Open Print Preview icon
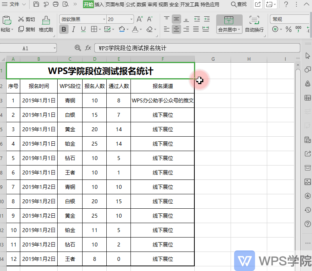The height and width of the screenshot is (271, 312). tap(65, 4)
